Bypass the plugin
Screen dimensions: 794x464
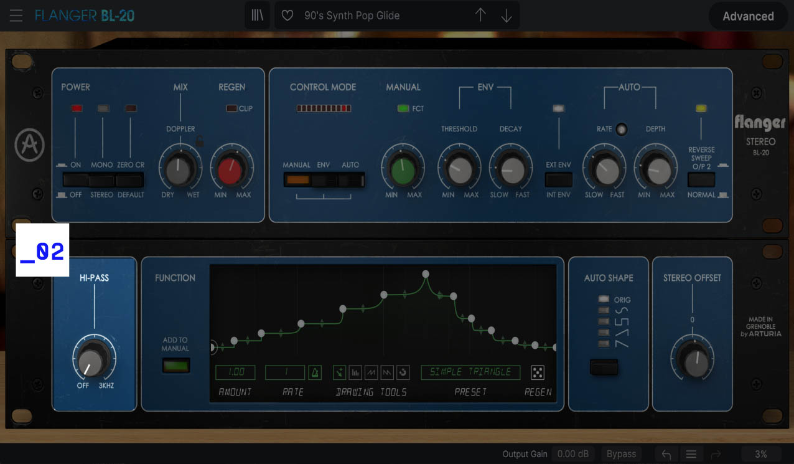(x=620, y=453)
